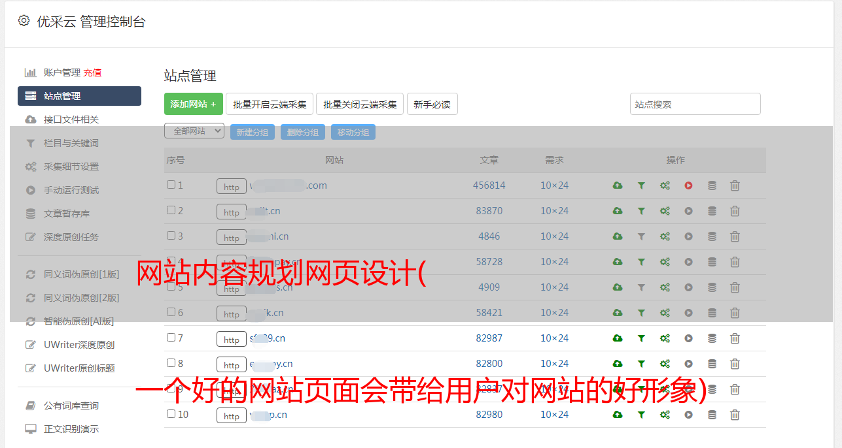The width and height of the screenshot is (842, 448).
Task: Open 深度原创任务 in the sidebar
Action: point(71,237)
